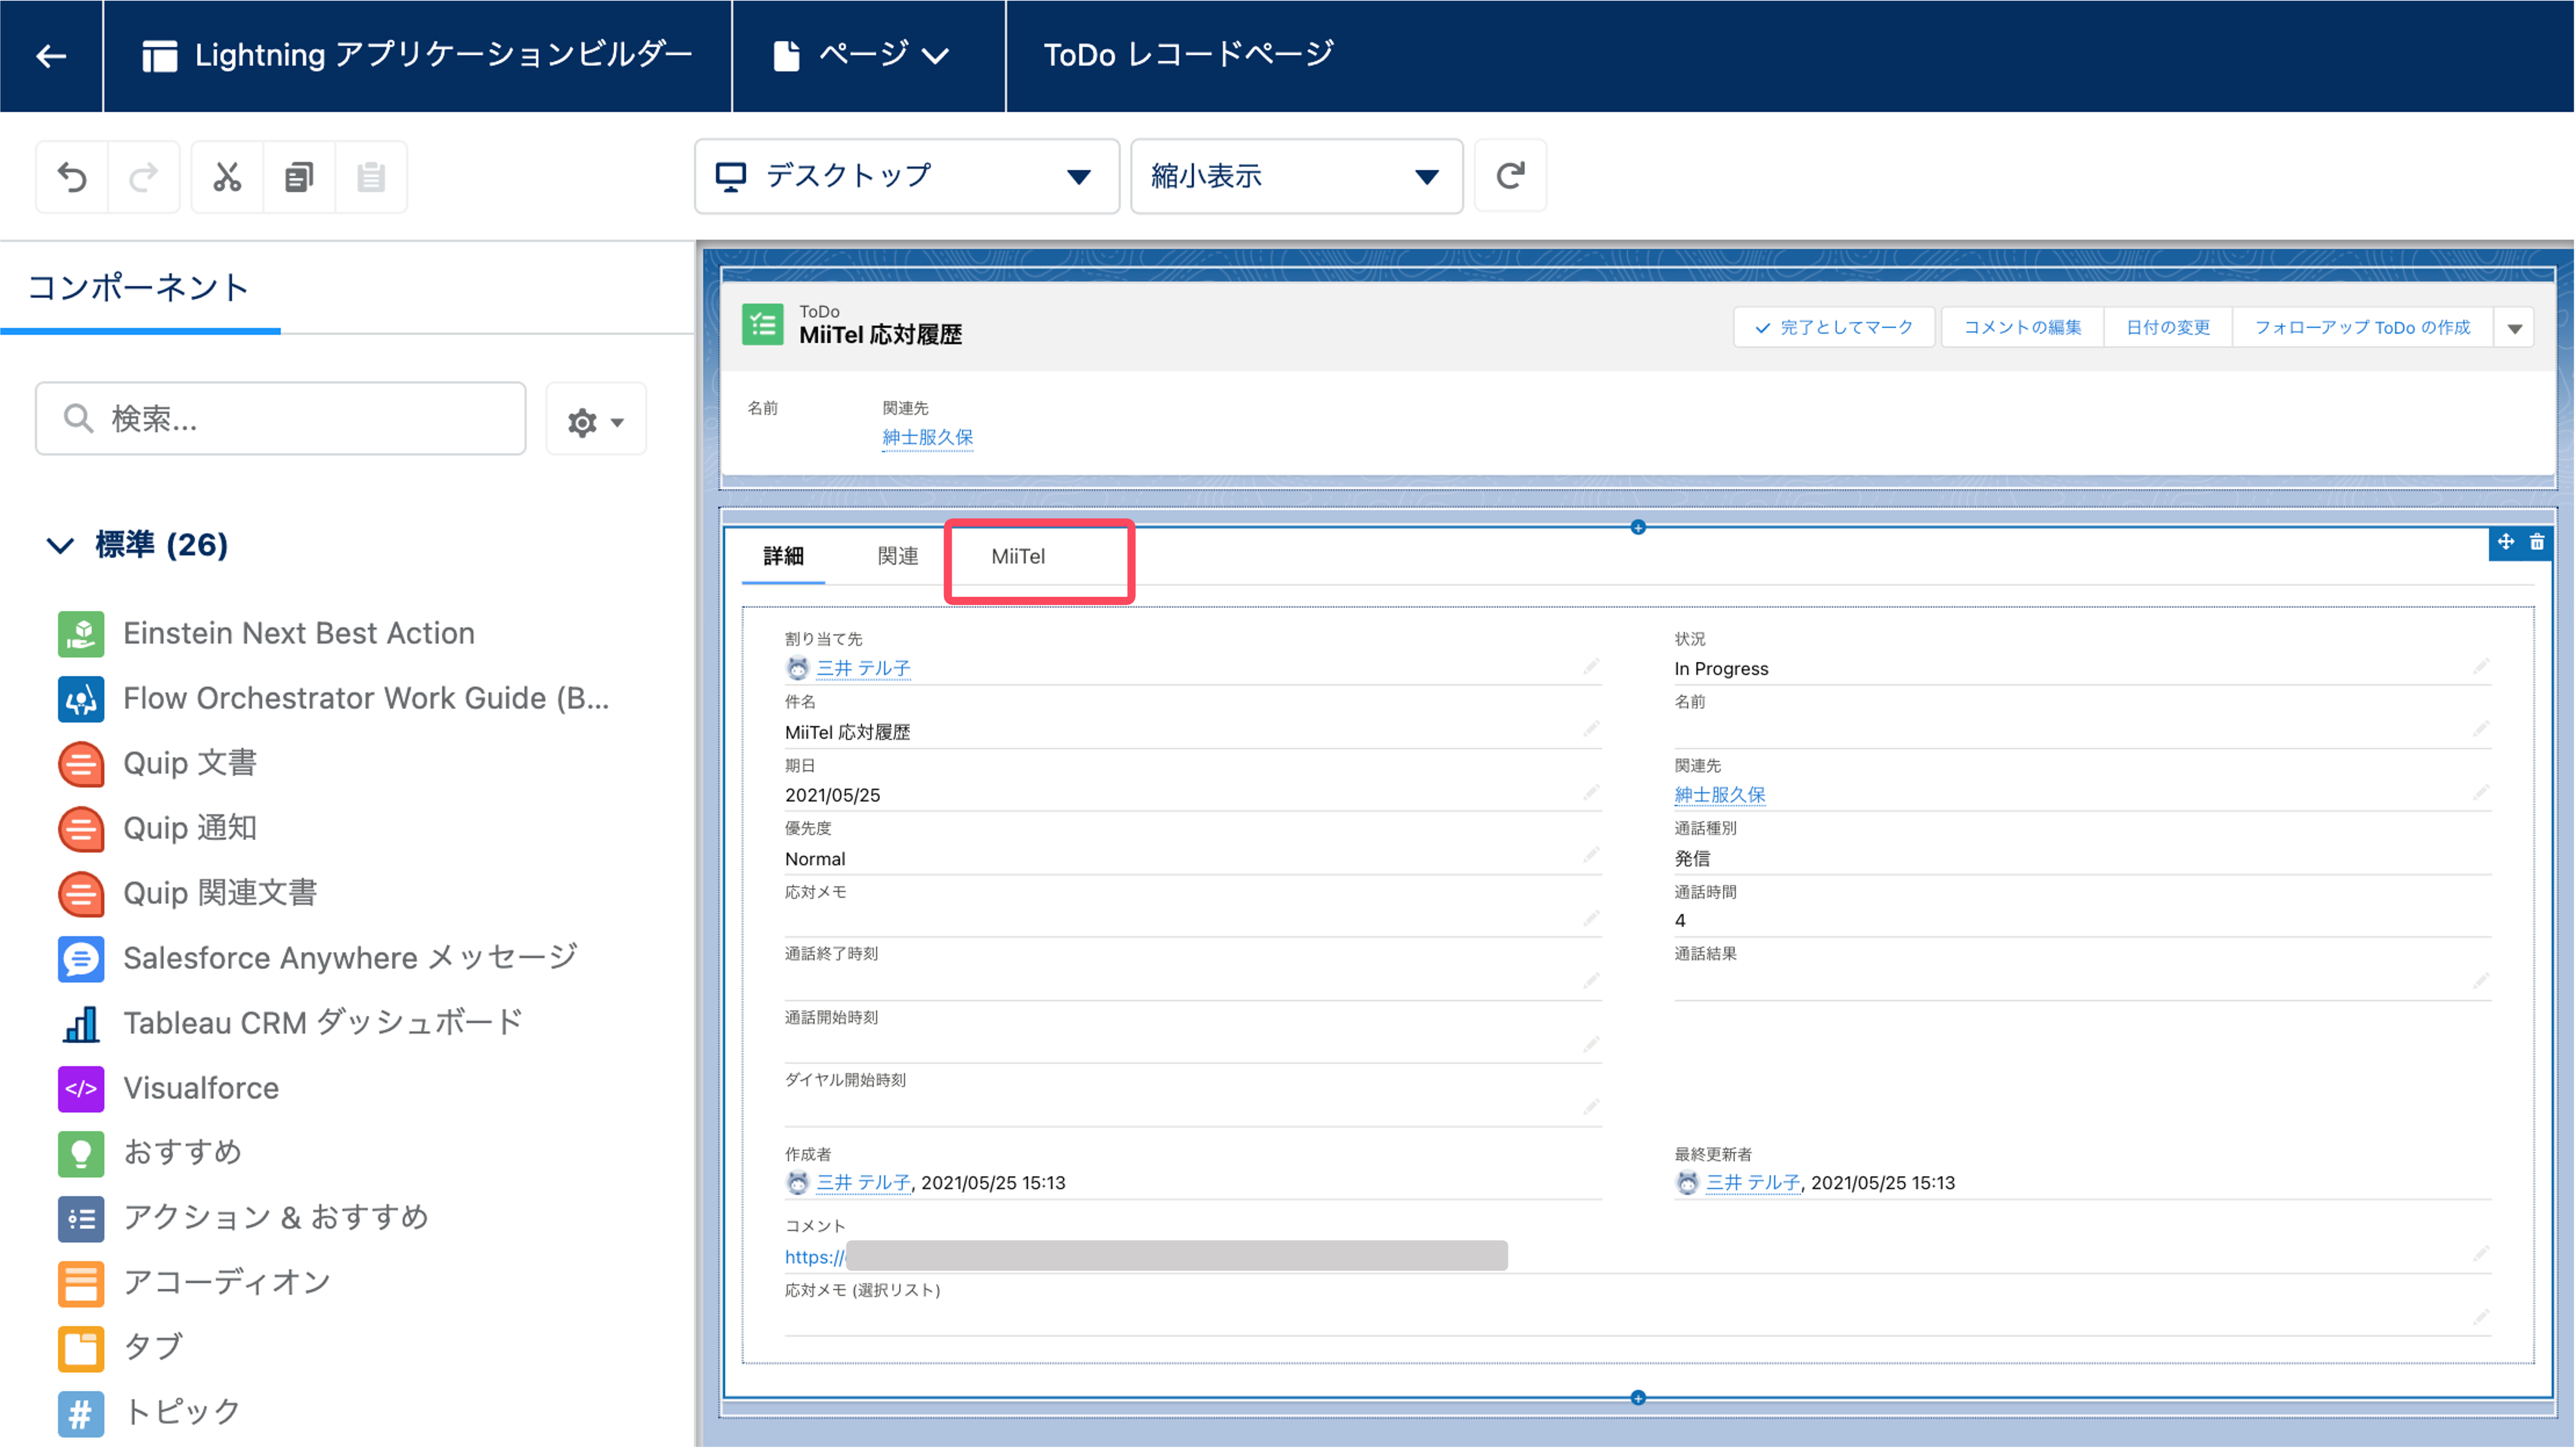Open 三井 テル子 link under 作成者

click(x=863, y=1183)
